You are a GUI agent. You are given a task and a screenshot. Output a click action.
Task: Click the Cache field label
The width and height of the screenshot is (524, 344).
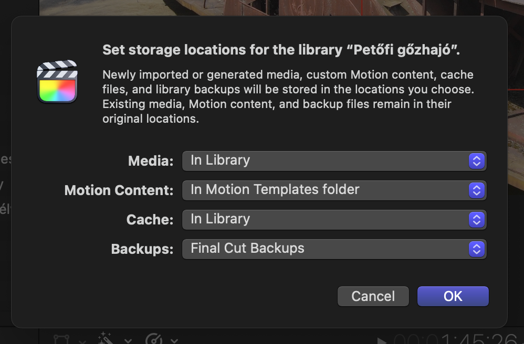(x=150, y=220)
